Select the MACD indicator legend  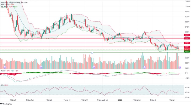[x=10, y=71]
